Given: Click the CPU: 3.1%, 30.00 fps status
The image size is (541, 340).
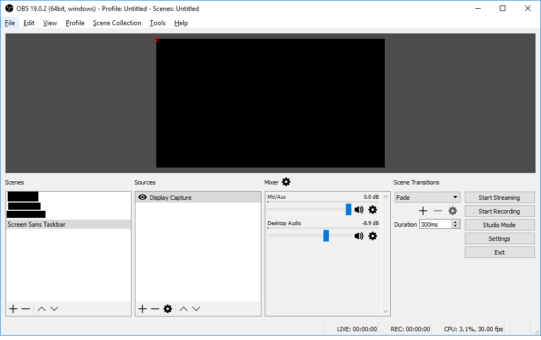Looking at the screenshot, I should [x=474, y=329].
